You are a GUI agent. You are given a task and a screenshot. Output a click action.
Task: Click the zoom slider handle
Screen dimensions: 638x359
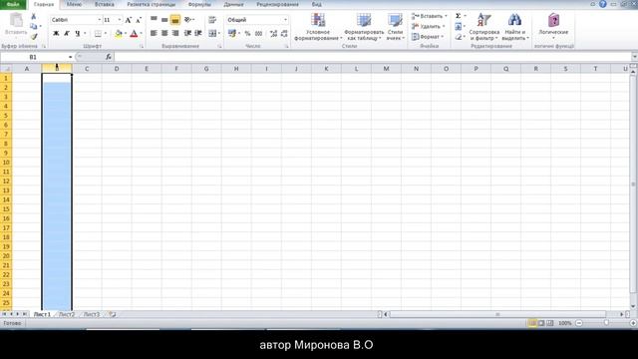tap(606, 323)
